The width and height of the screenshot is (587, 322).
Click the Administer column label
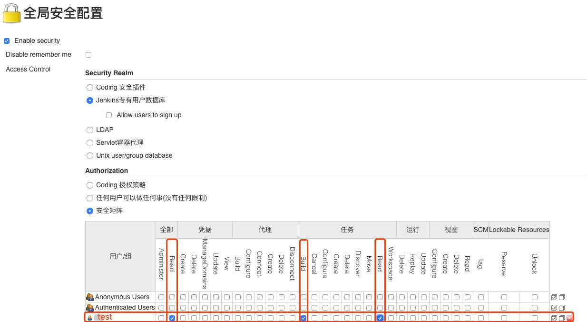pos(161,264)
